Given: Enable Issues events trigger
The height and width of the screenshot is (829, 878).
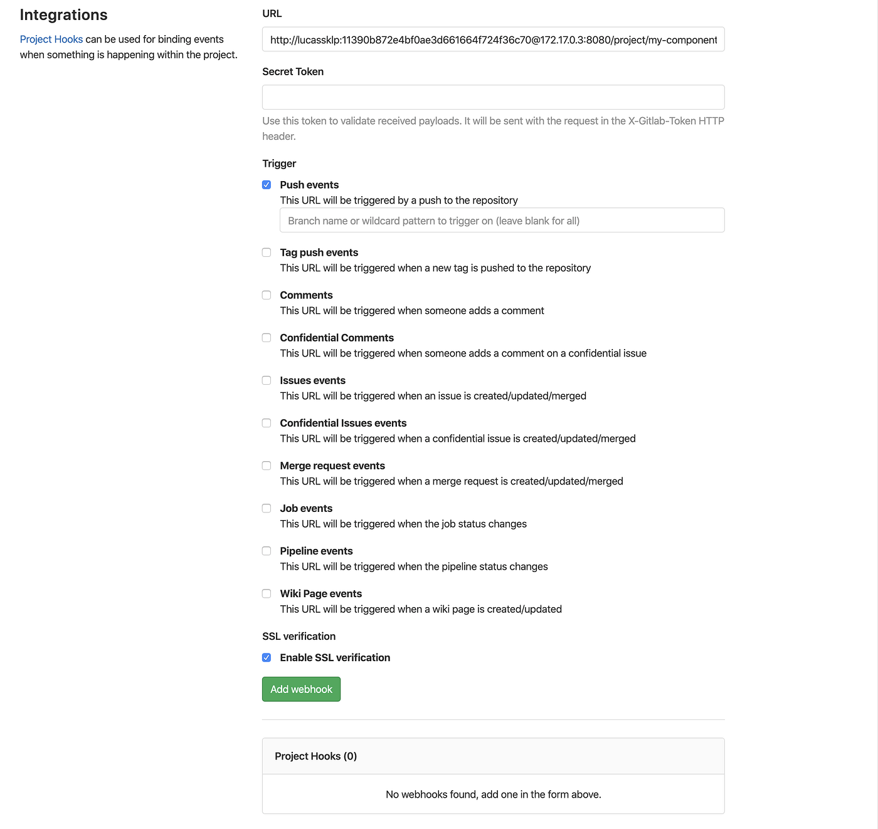Looking at the screenshot, I should [267, 380].
